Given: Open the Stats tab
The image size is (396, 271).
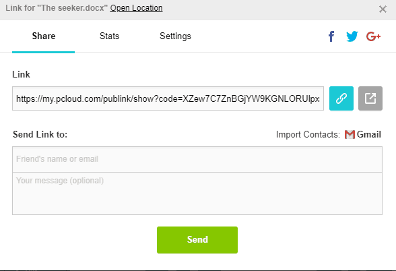Looking at the screenshot, I should [109, 36].
